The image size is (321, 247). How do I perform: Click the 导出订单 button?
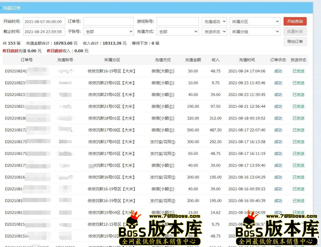coord(295,42)
